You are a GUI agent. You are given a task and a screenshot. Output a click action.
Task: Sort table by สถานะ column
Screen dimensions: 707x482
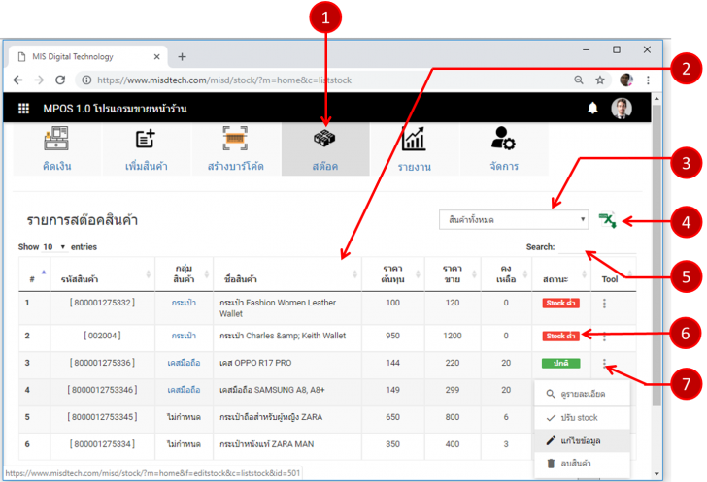point(561,274)
